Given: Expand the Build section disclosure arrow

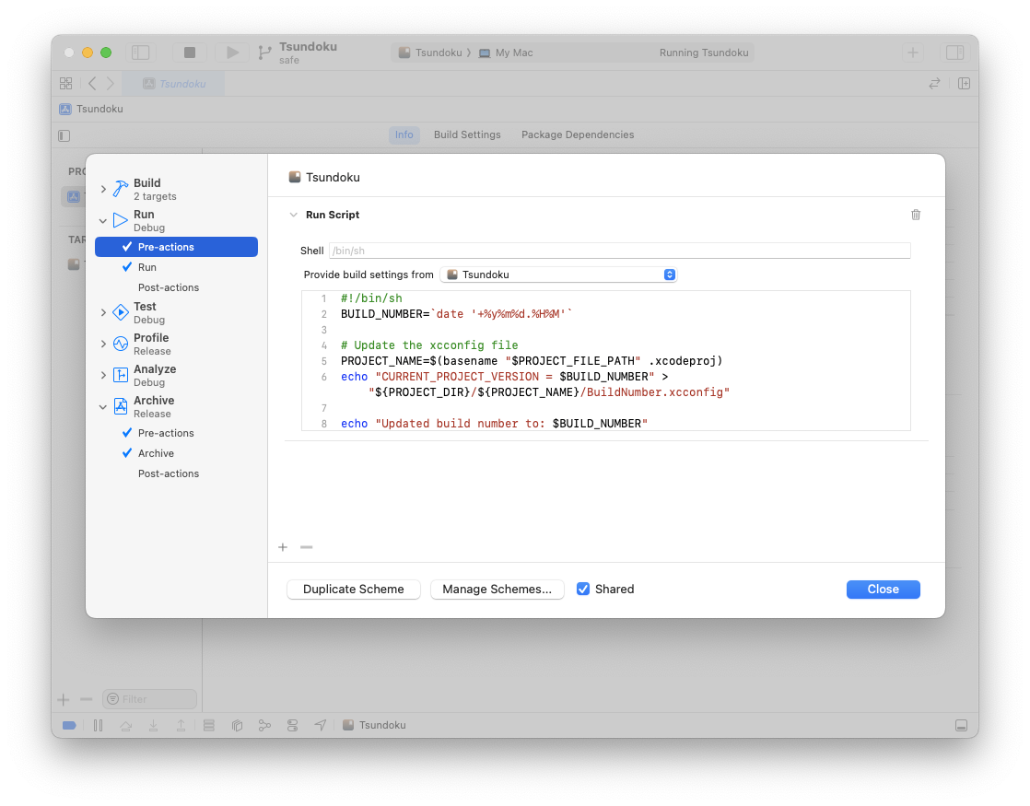Looking at the screenshot, I should point(103,189).
